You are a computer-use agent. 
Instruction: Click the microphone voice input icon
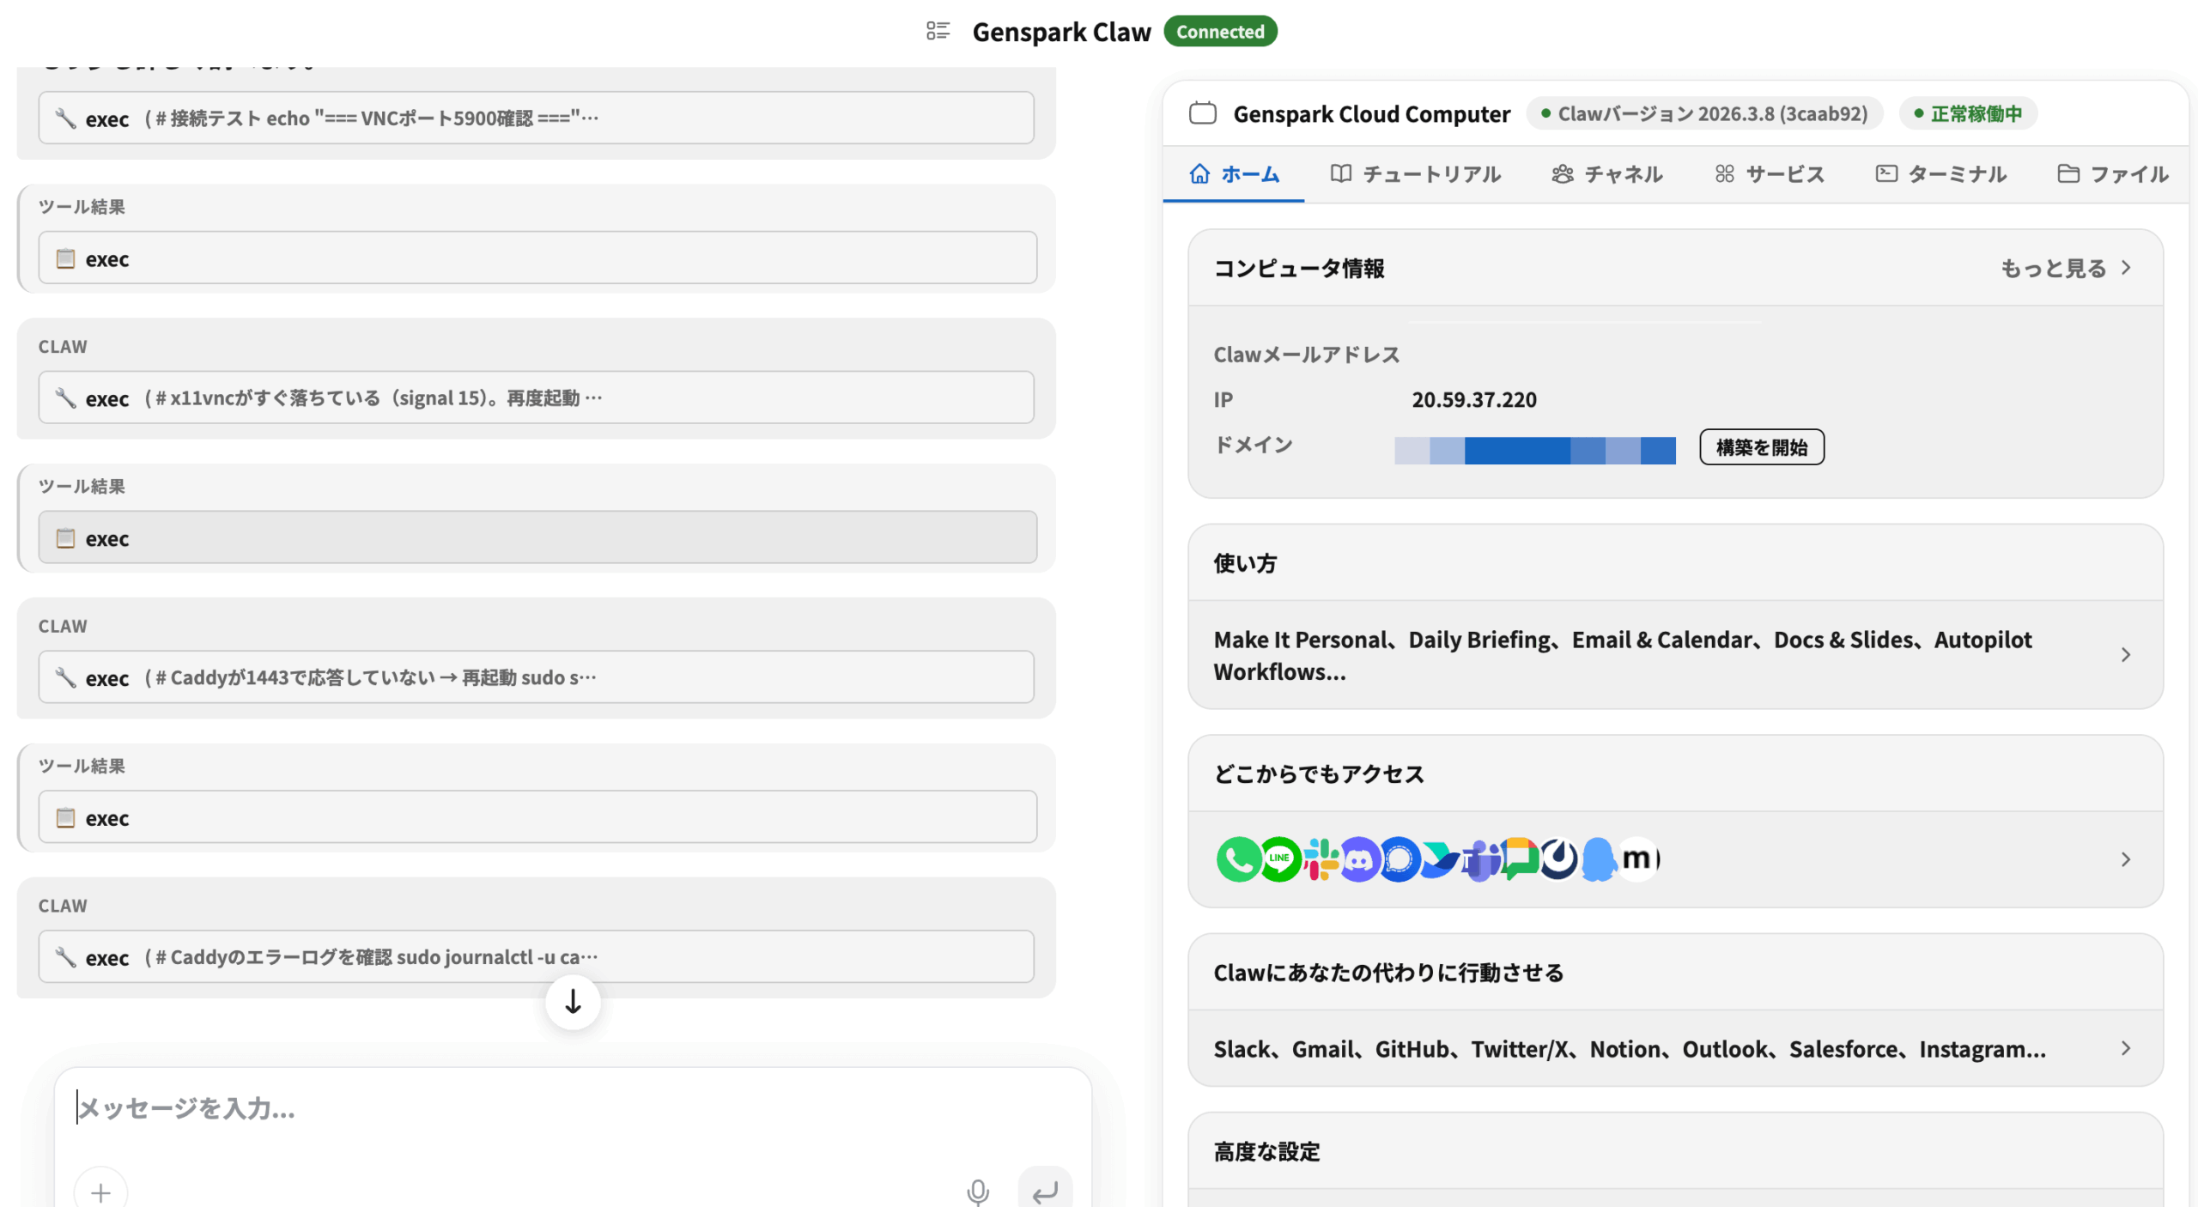click(x=977, y=1192)
